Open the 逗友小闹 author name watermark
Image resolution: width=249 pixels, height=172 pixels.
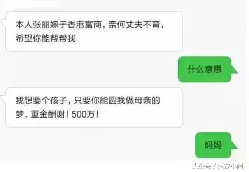[x=231, y=167]
